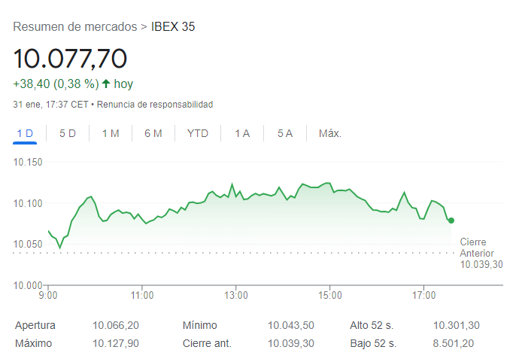Image resolution: width=522 pixels, height=359 pixels.
Task: Switch to the 5 D tab
Action: (x=68, y=133)
